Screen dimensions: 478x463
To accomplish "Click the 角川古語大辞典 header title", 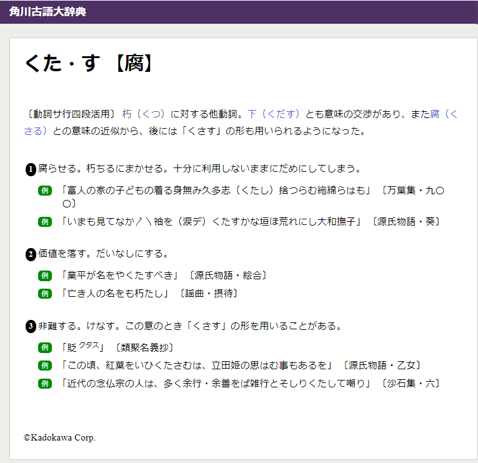I will (47, 12).
